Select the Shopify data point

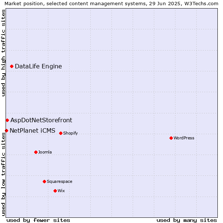[x=61, y=133]
